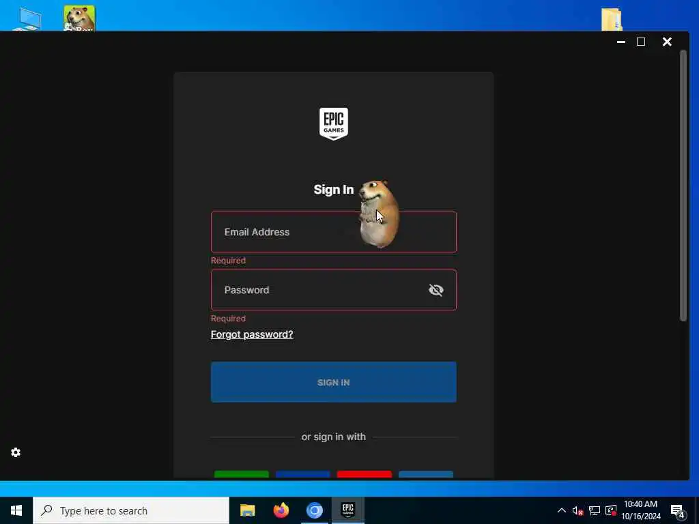Image resolution: width=699 pixels, height=524 pixels.
Task: Select the beaver desktop icon
Action: (79, 18)
